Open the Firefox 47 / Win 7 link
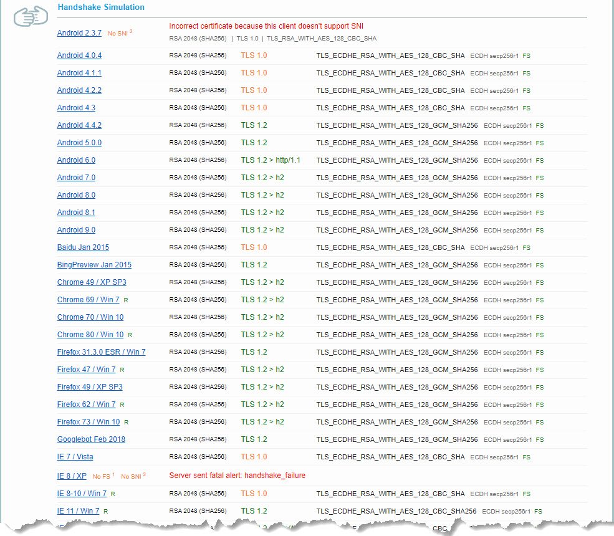Viewport: 614px width, 536px height. pyautogui.click(x=86, y=369)
